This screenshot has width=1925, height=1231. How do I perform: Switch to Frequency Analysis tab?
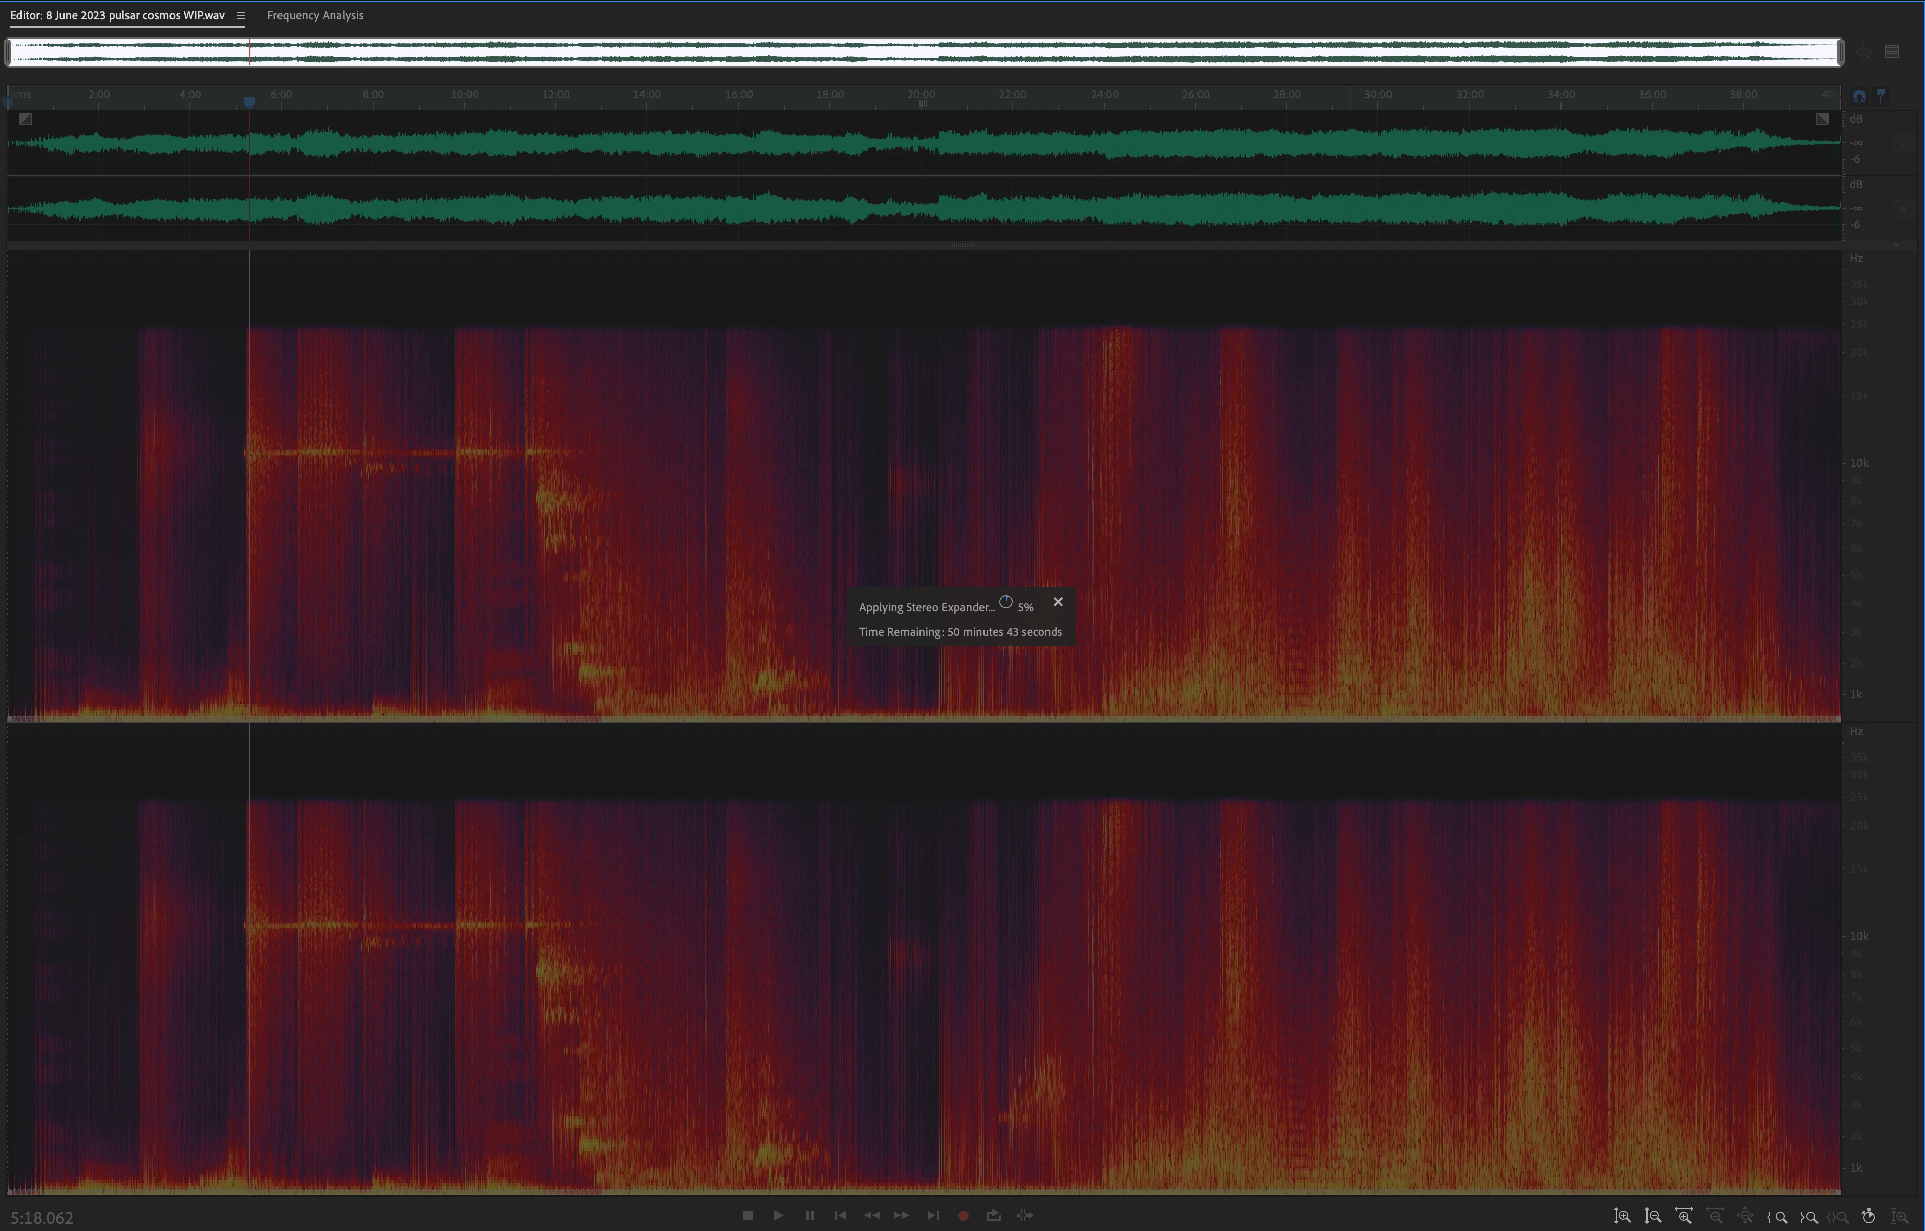coord(315,15)
